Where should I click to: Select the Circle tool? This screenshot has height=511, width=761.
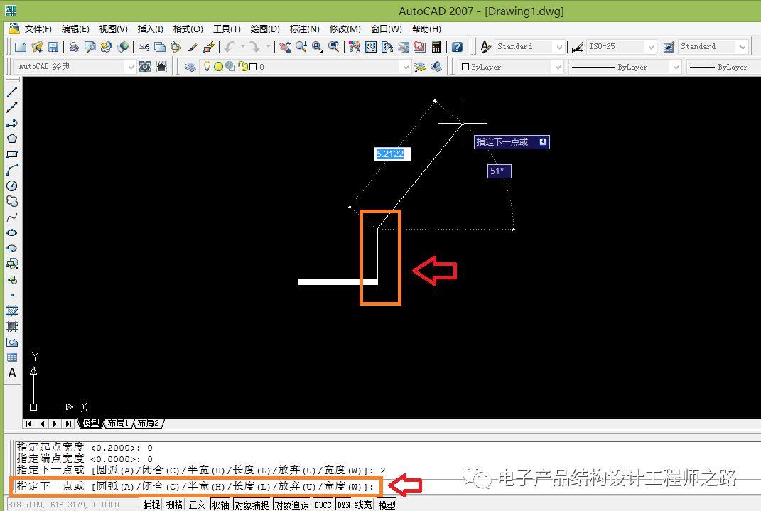[12, 185]
